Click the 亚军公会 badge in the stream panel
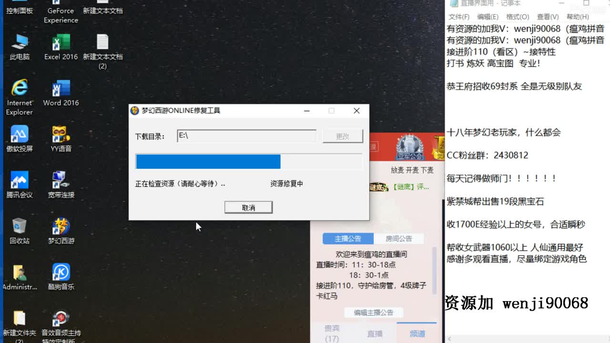The image size is (610, 343). 409,148
